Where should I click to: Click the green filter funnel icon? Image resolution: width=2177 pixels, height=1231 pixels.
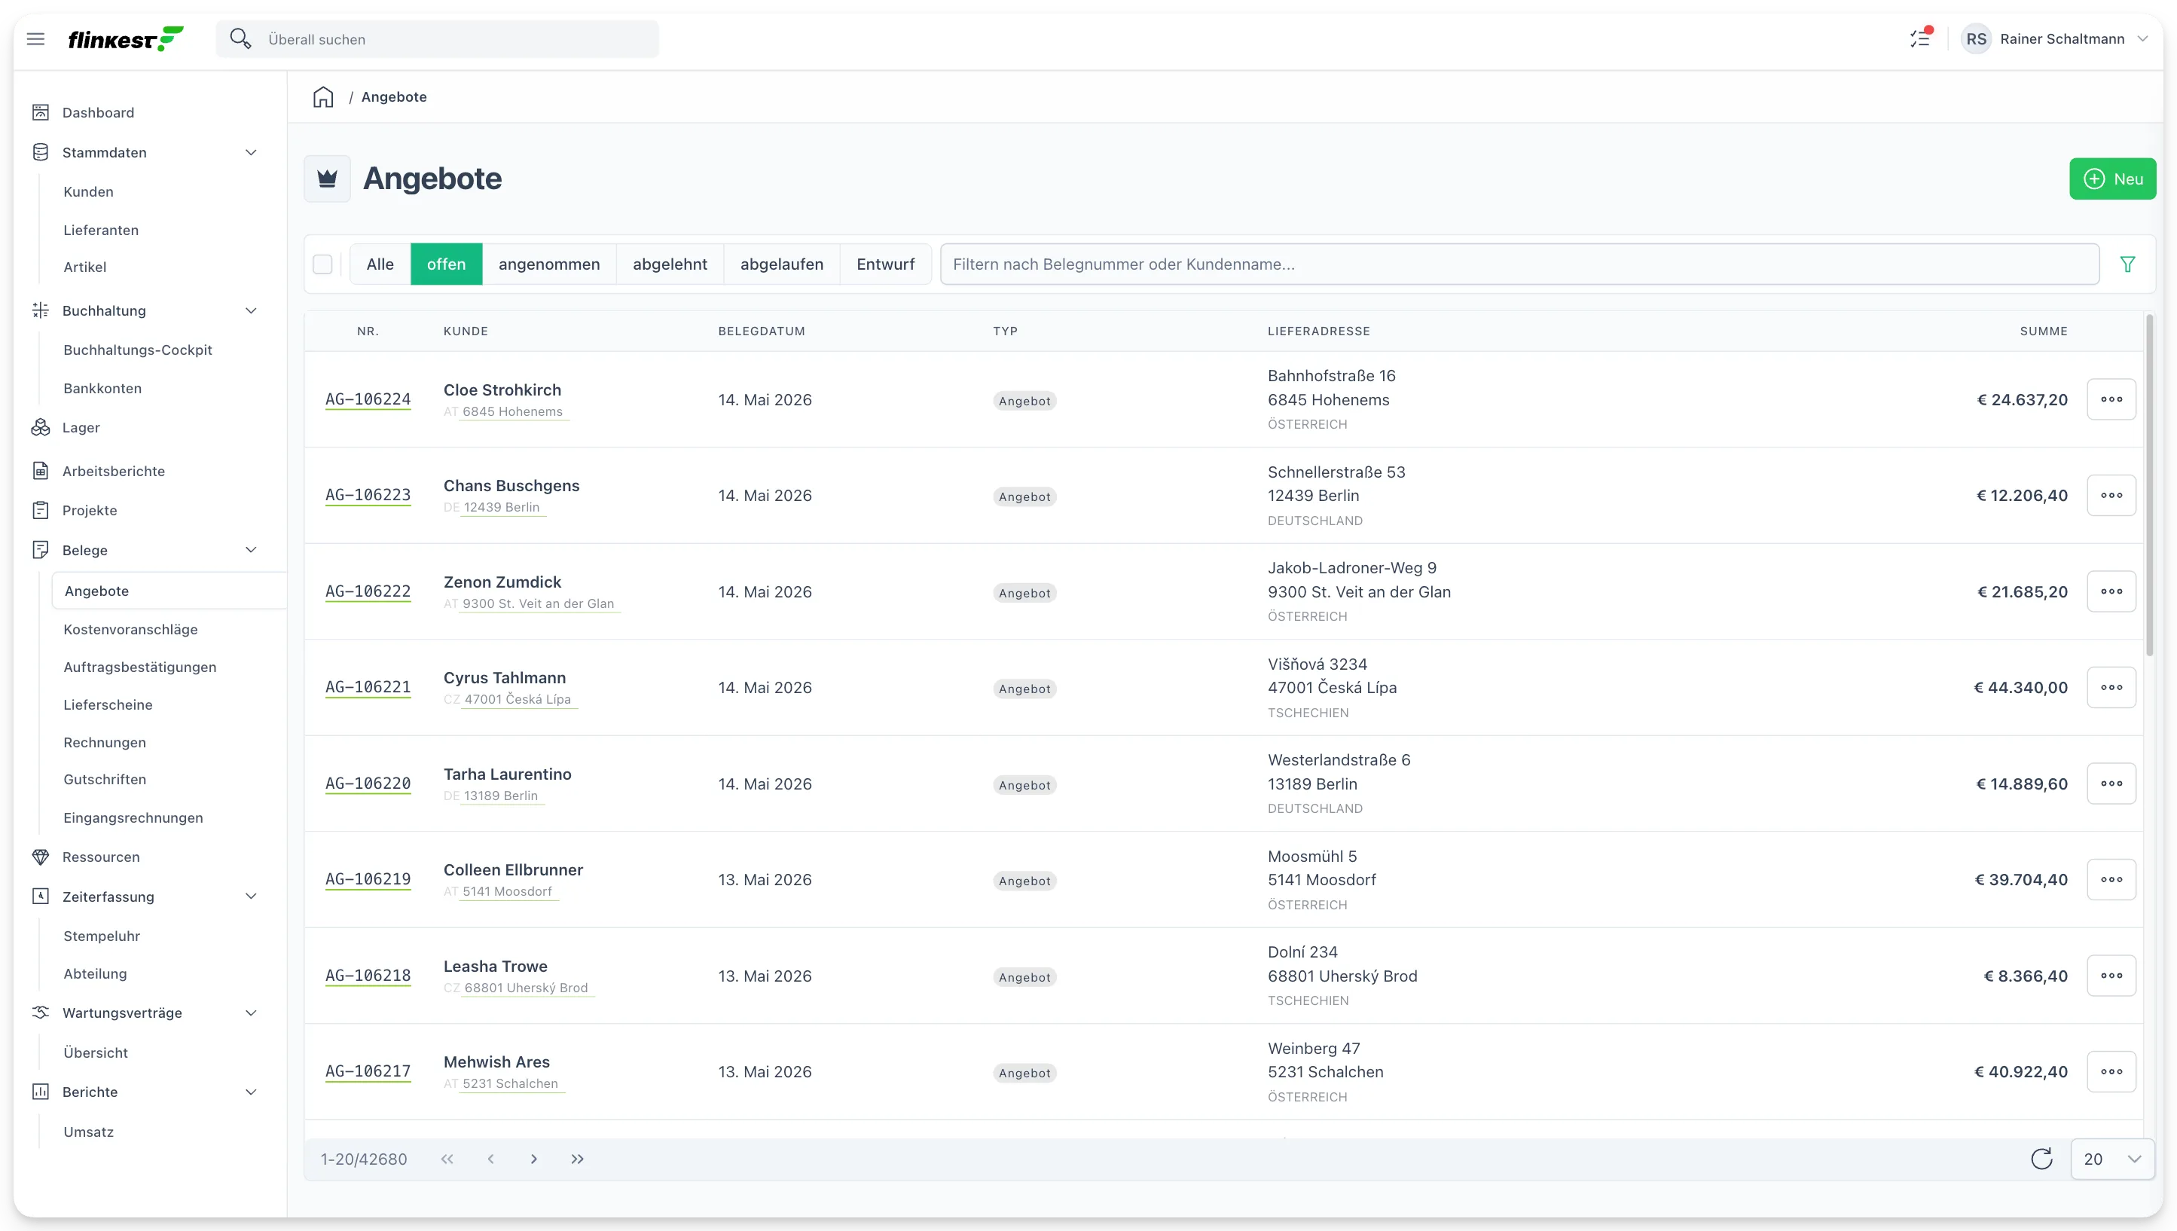coord(2127,264)
